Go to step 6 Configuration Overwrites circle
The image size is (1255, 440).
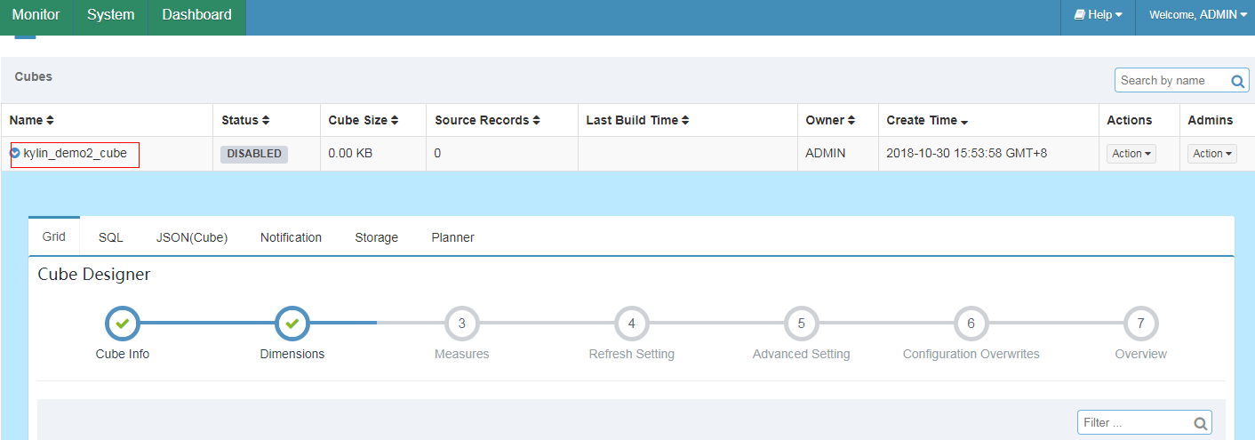(x=971, y=324)
